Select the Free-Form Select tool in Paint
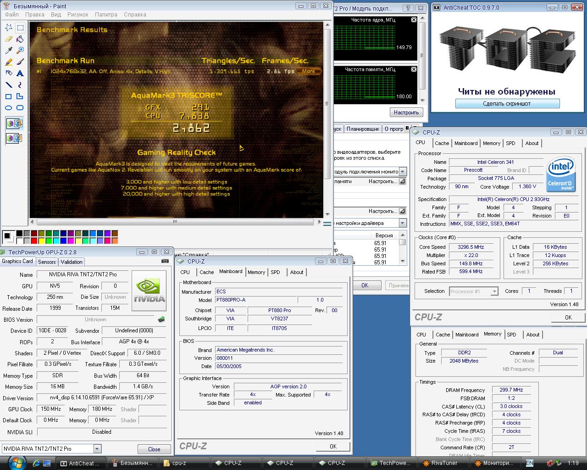The image size is (587, 470). point(9,28)
